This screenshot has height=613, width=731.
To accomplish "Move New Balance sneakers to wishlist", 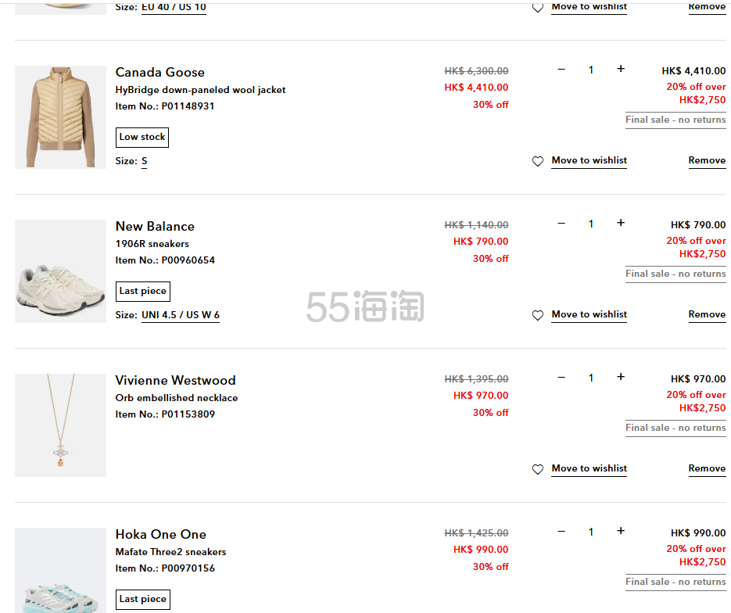I will 589,314.
